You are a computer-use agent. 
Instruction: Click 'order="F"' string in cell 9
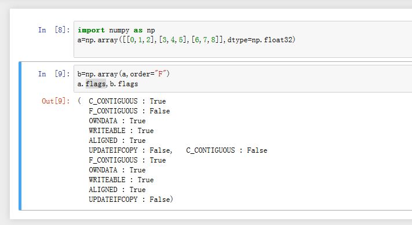pos(148,74)
